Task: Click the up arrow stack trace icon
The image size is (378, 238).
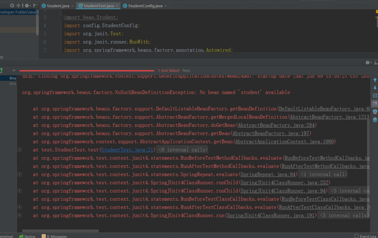Action: (x=375, y=80)
